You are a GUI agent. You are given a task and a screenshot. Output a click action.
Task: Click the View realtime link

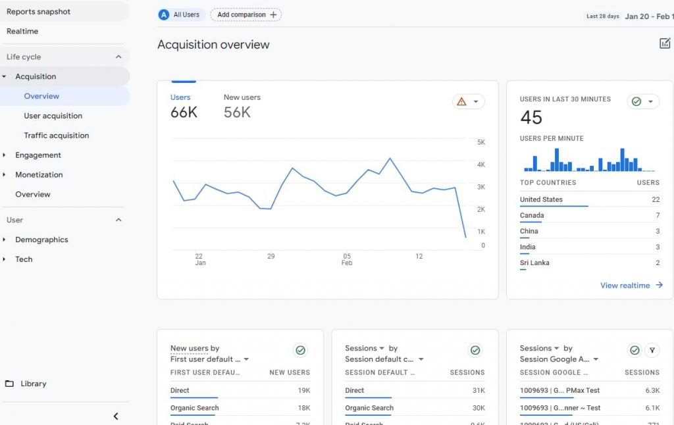(625, 286)
